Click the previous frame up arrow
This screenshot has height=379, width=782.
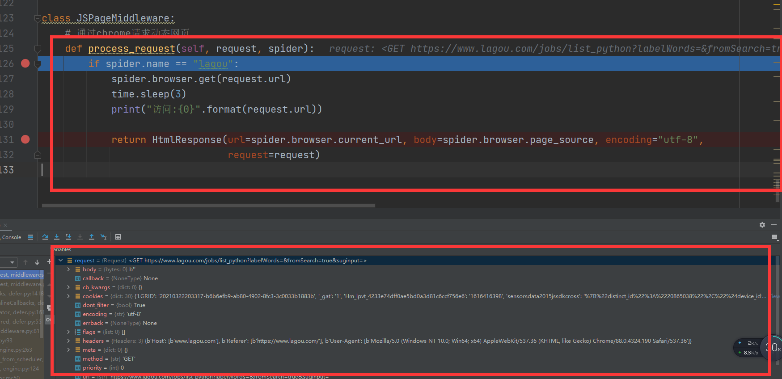[x=25, y=262]
